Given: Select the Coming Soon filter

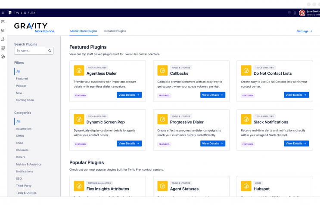Looking at the screenshot, I should click(x=25, y=100).
